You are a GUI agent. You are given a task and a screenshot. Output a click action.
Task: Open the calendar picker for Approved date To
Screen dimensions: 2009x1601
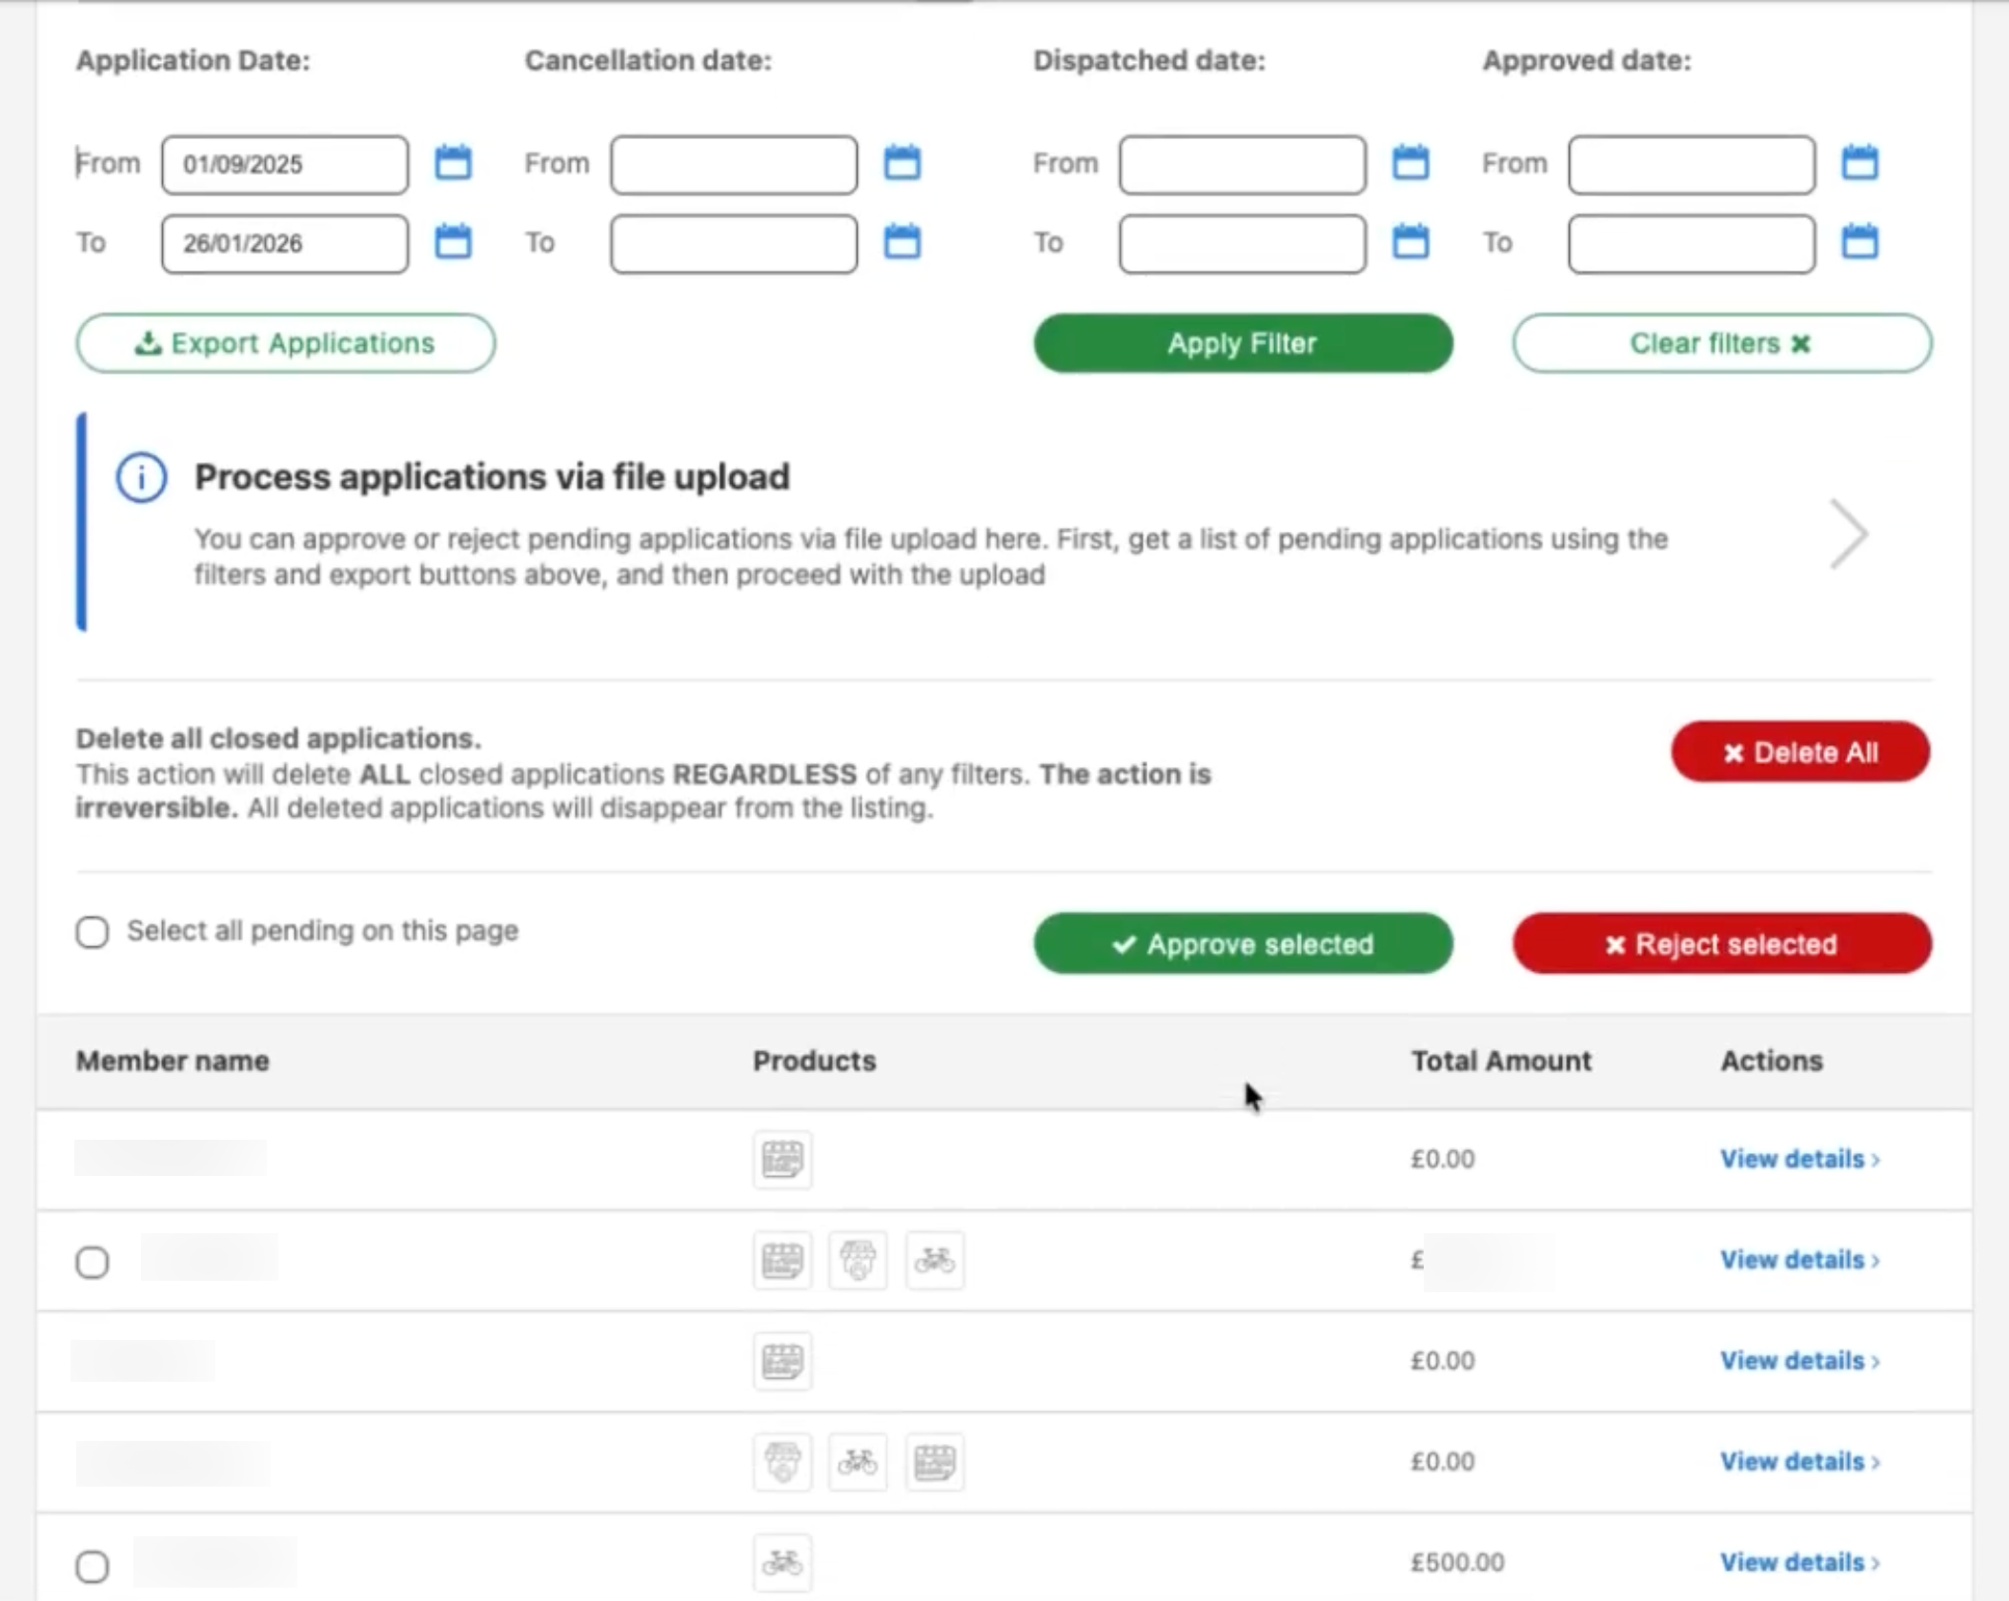click(x=1861, y=243)
